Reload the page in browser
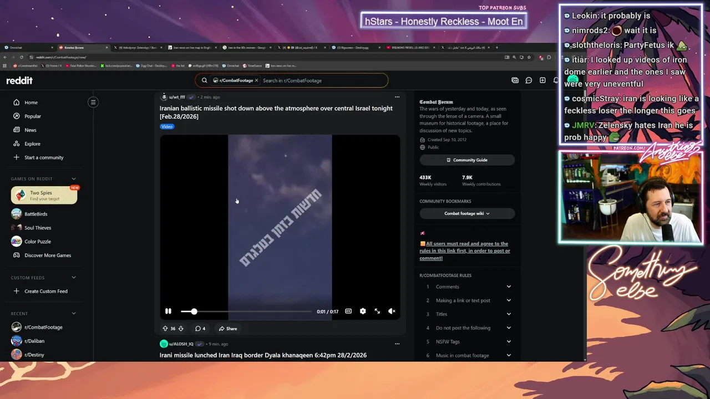Viewport: 710px width, 399px height. pyautogui.click(x=22, y=57)
